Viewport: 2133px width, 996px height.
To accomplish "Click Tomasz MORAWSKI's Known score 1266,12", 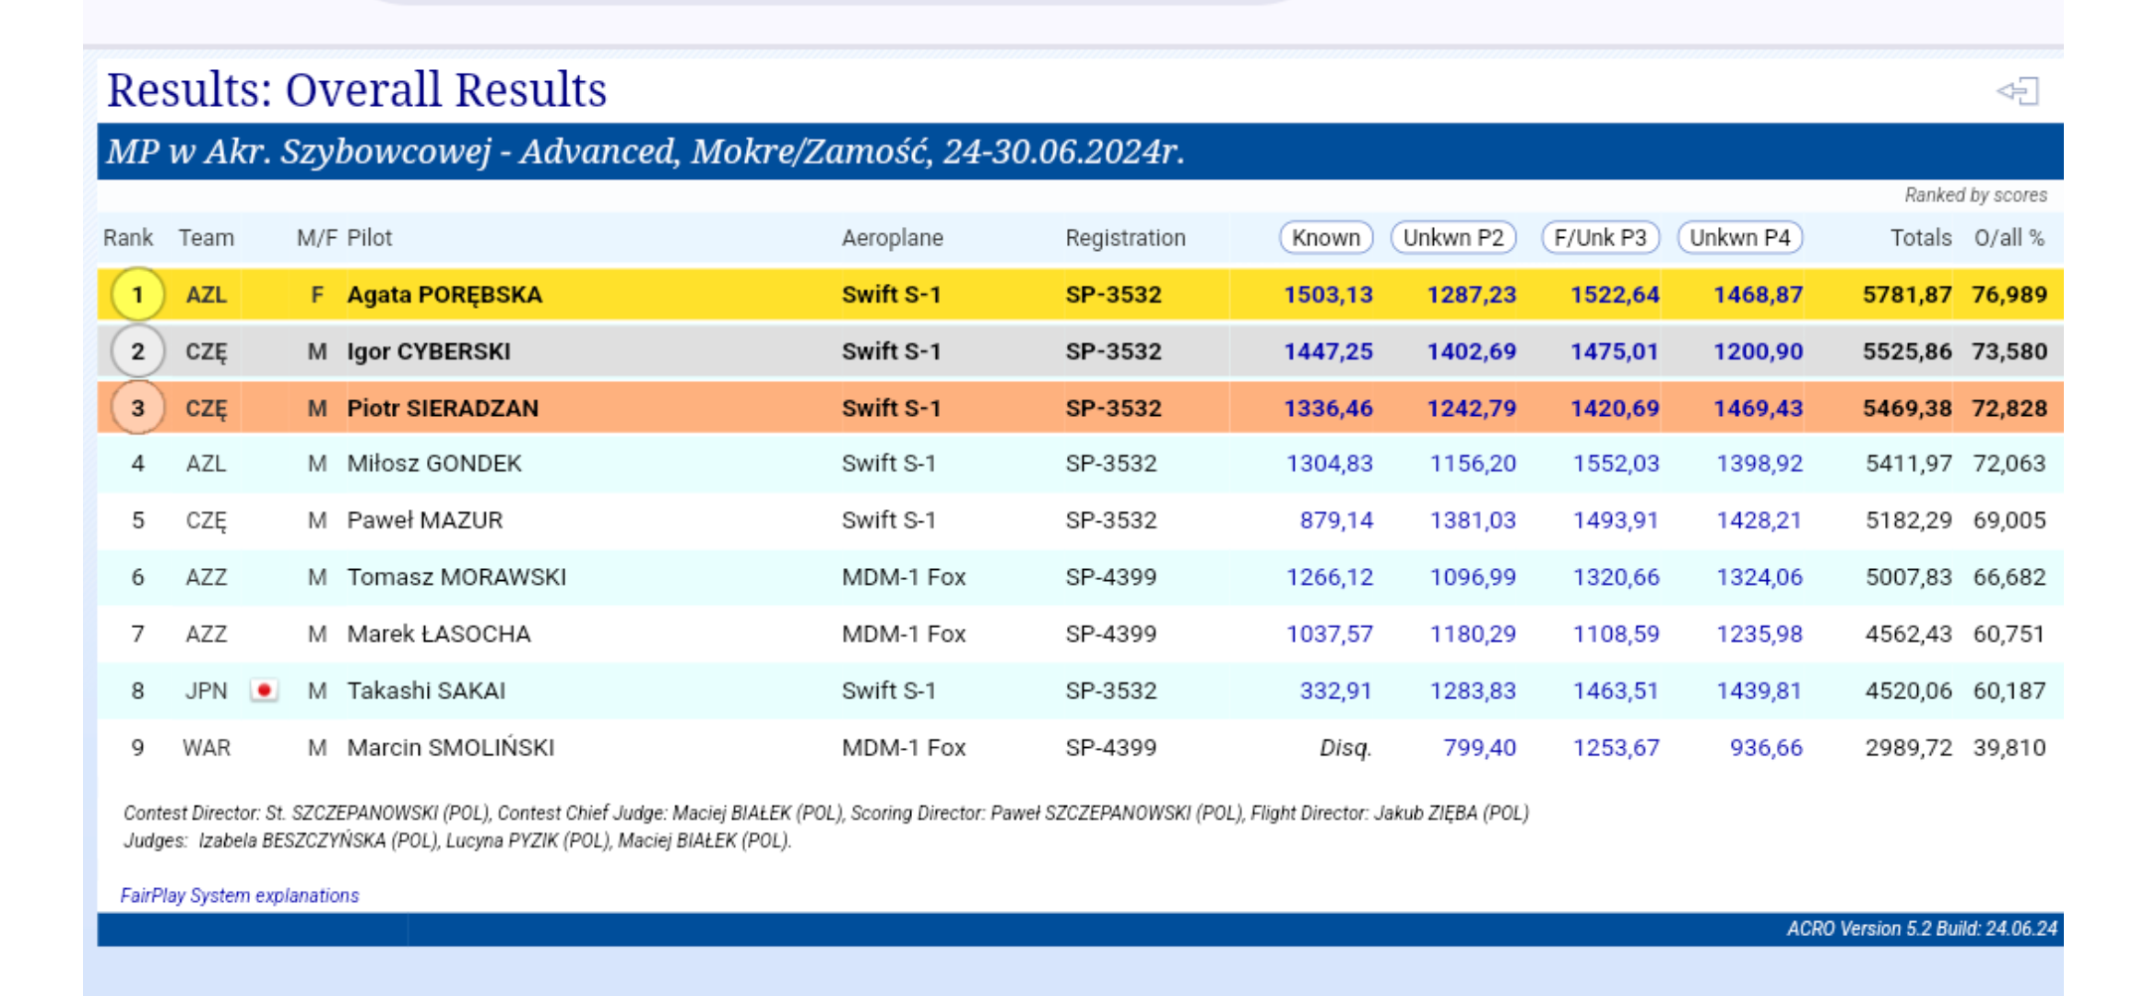I will click(1330, 577).
